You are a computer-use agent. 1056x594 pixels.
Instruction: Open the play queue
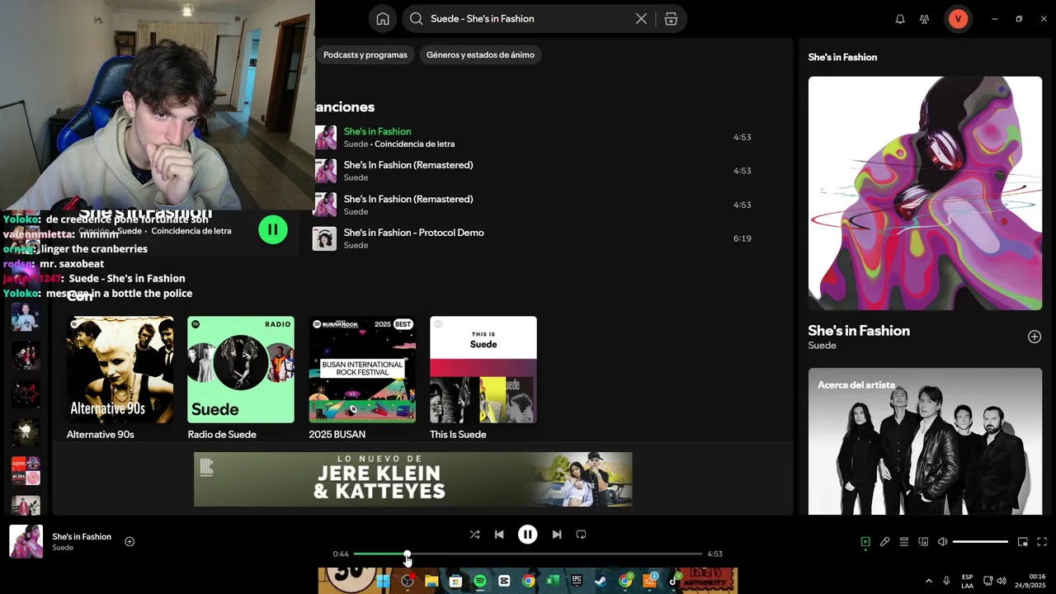click(904, 542)
